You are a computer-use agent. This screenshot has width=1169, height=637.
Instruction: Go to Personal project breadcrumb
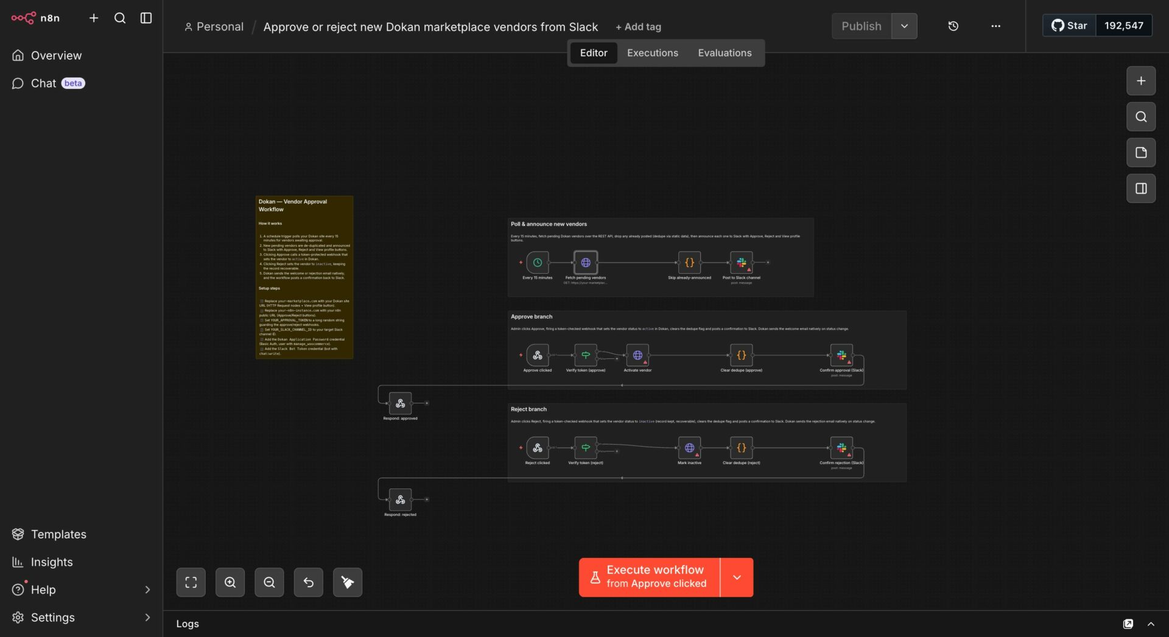[x=214, y=27]
